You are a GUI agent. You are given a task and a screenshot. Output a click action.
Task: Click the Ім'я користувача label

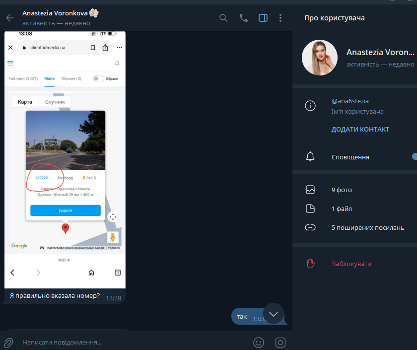pyautogui.click(x=357, y=111)
